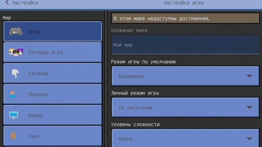Click the Режим игры по умолчанию label
Viewport: 262px width, 147px height.
tap(143, 62)
